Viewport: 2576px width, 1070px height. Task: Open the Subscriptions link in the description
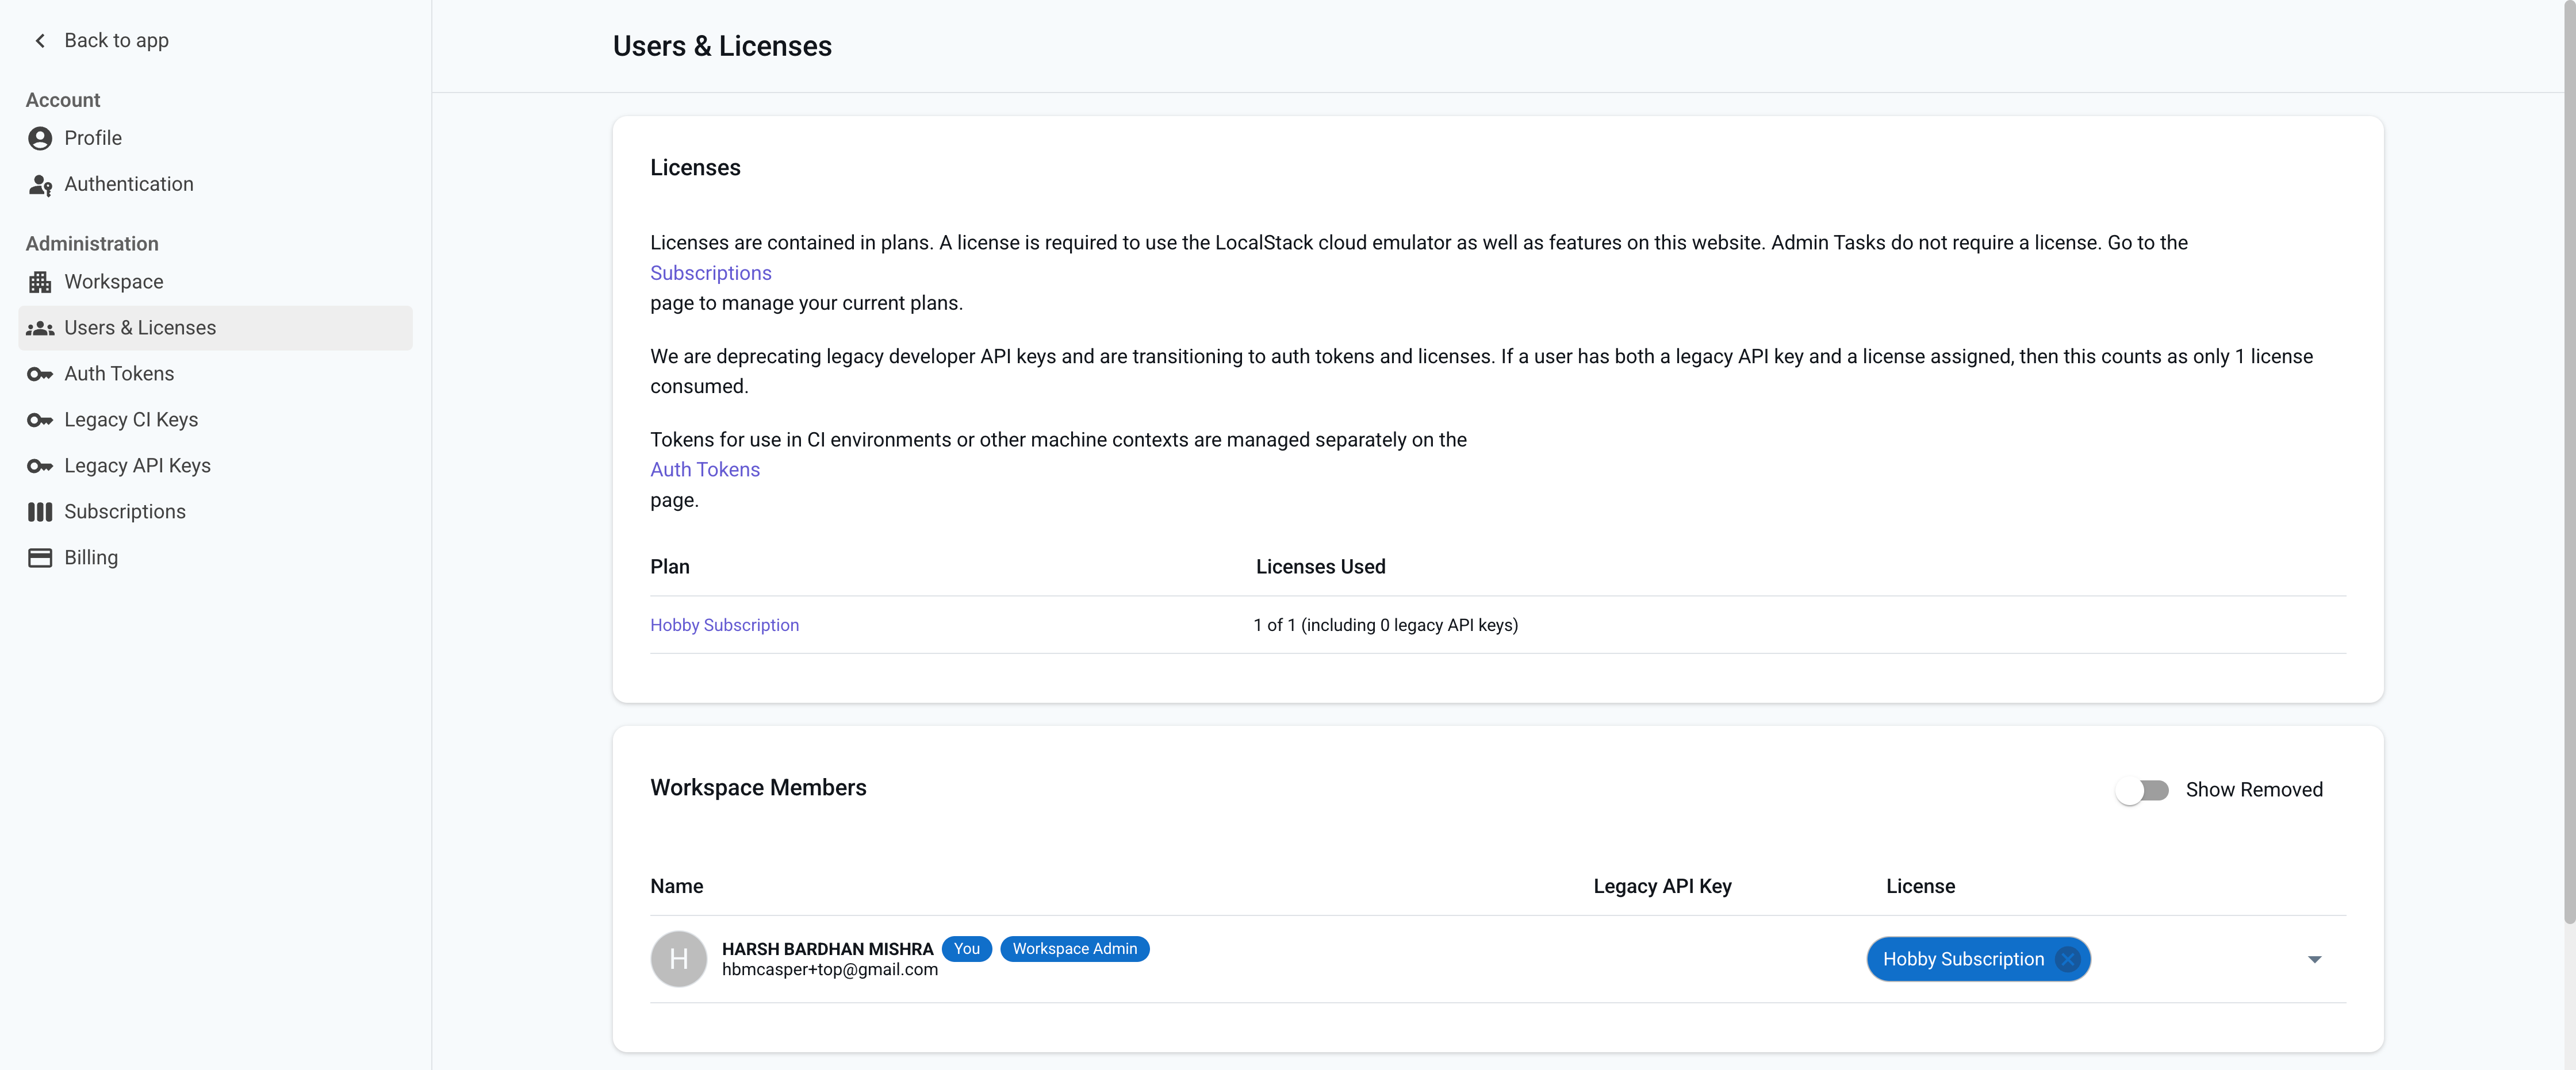(710, 273)
